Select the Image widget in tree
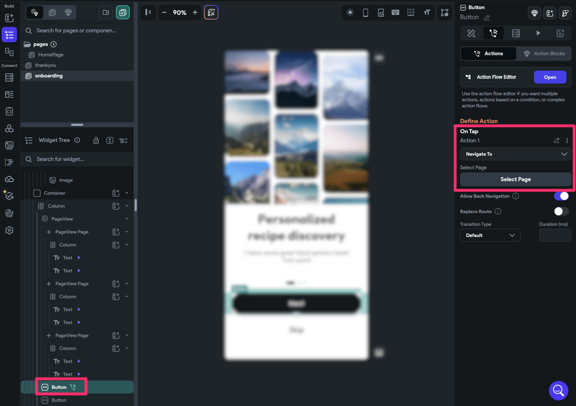576x406 pixels. click(x=66, y=180)
